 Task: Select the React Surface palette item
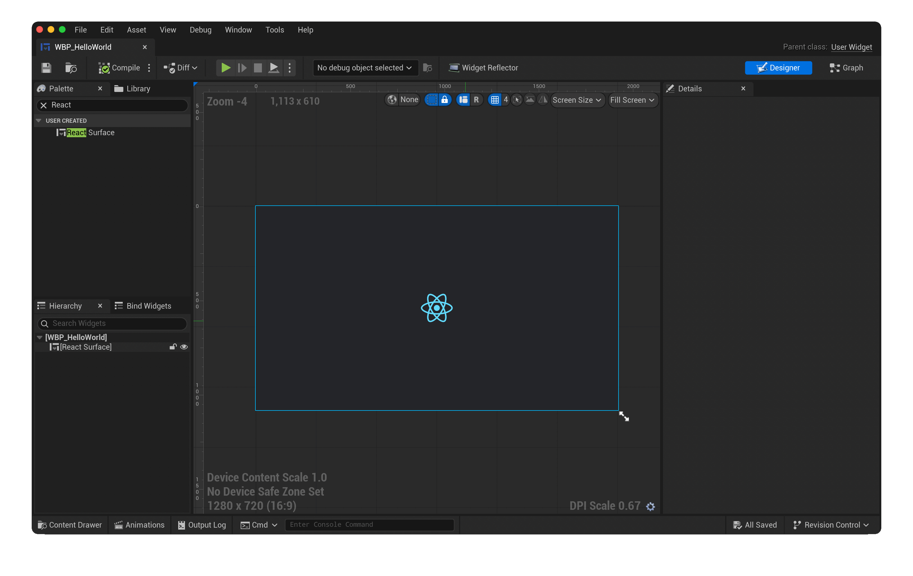pyautogui.click(x=86, y=132)
